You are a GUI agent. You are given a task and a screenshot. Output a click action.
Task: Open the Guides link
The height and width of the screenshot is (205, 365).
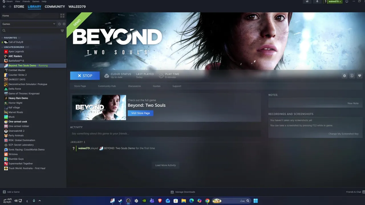point(157,86)
